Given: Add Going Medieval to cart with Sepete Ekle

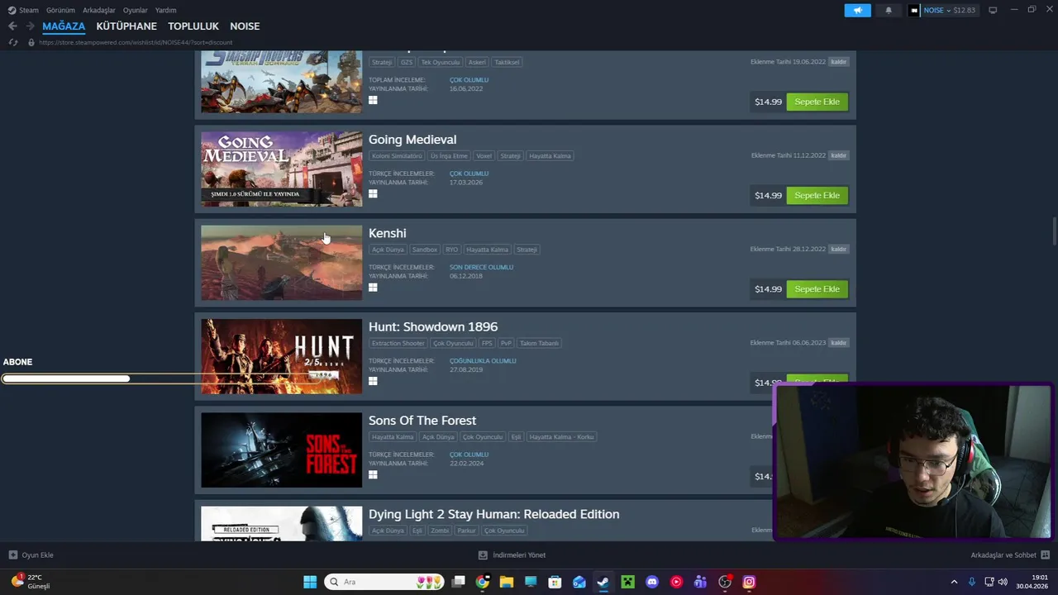Looking at the screenshot, I should [x=817, y=195].
